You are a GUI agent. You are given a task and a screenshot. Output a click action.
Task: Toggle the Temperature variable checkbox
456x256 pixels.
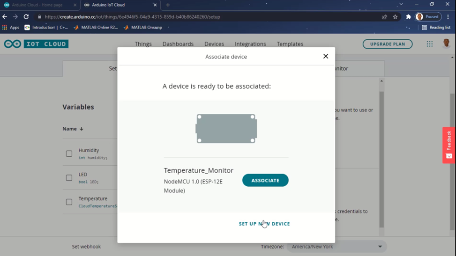69,202
